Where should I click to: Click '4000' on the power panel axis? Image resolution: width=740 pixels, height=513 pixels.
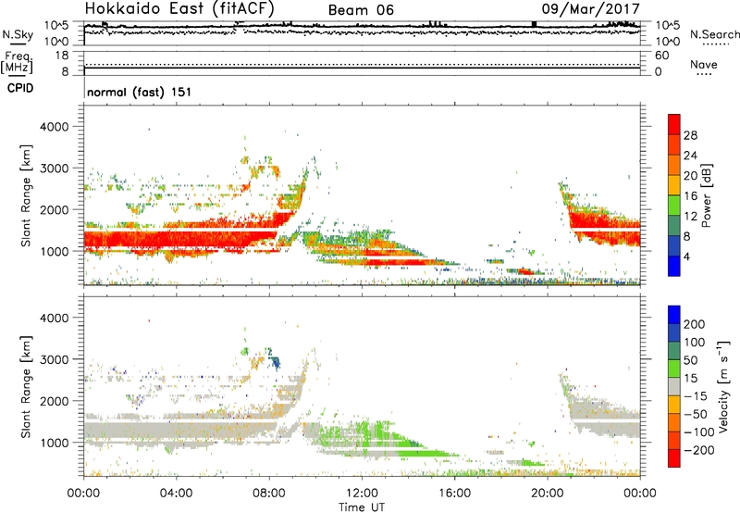54,127
